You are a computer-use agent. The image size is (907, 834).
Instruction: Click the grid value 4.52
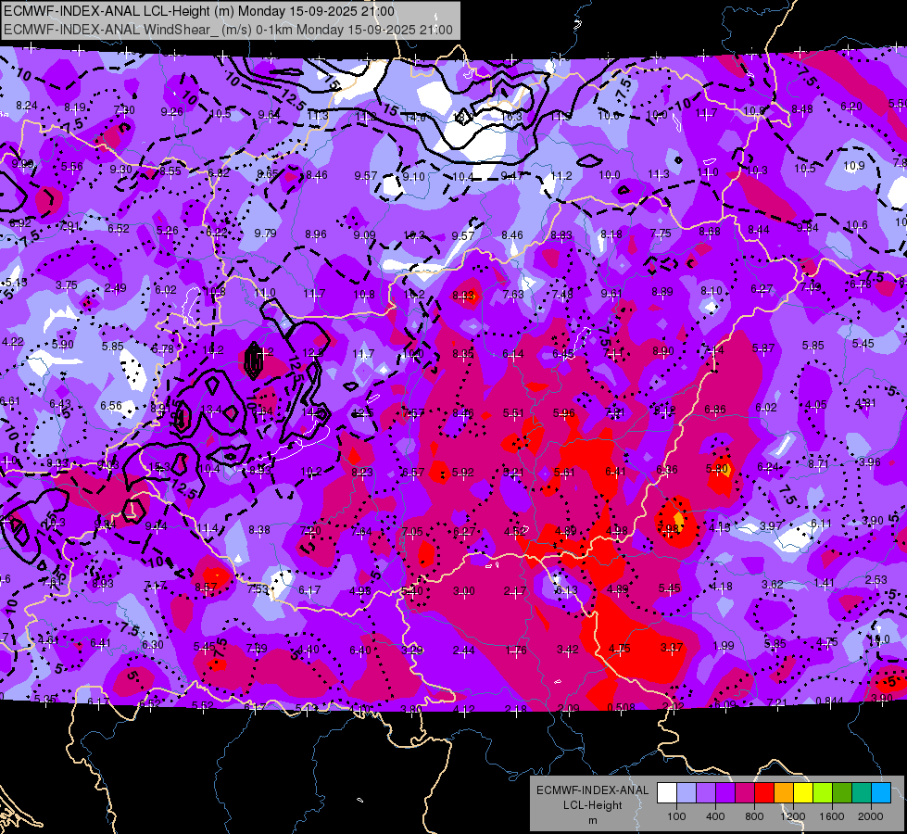point(515,531)
